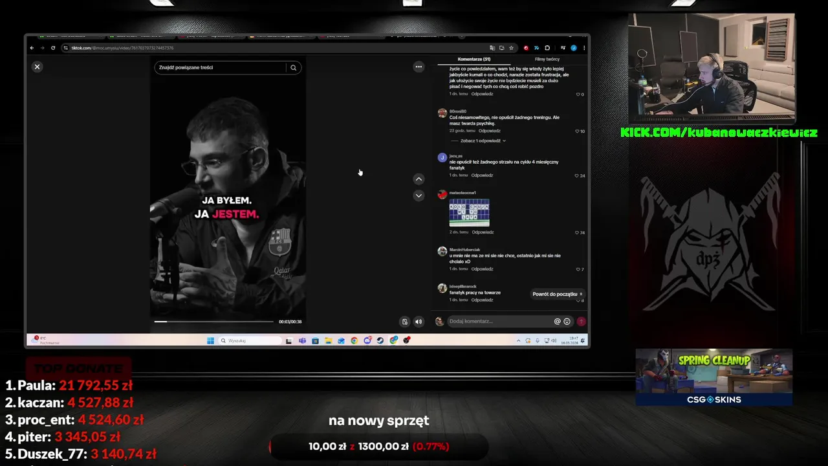Toggle auto-scroll icon beside volume button

(x=405, y=322)
